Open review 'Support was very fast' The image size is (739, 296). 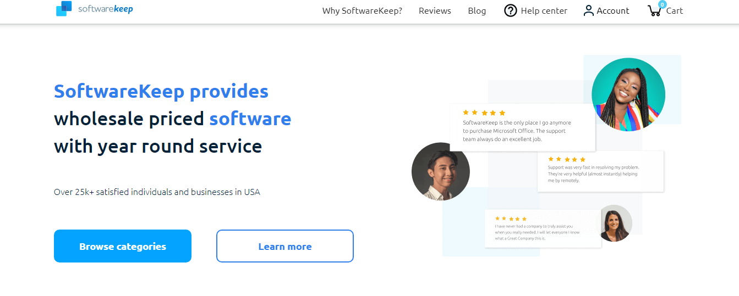tap(600, 171)
